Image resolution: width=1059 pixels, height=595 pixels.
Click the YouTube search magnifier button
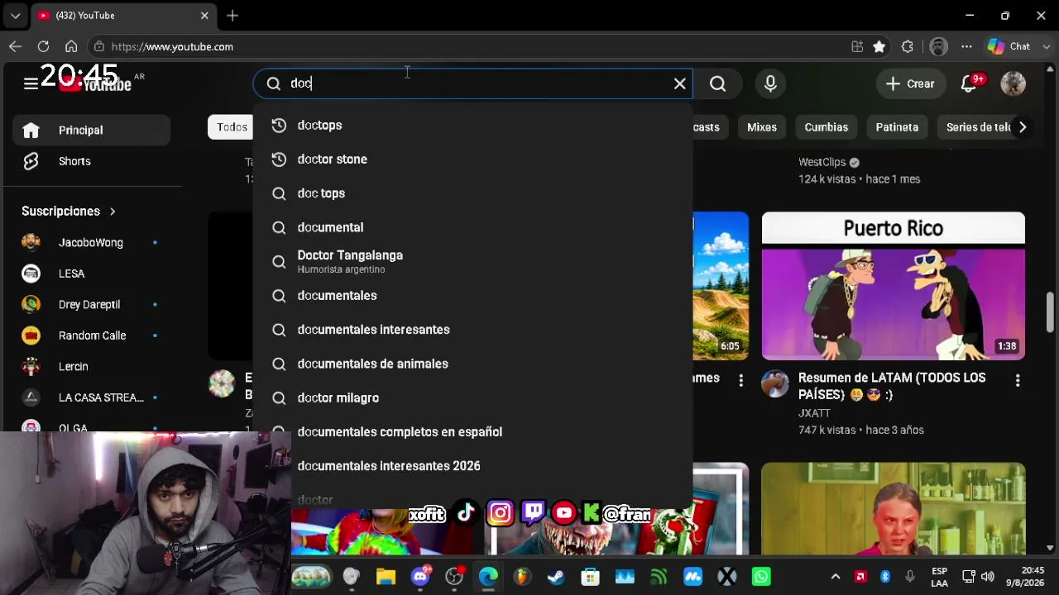(x=717, y=83)
